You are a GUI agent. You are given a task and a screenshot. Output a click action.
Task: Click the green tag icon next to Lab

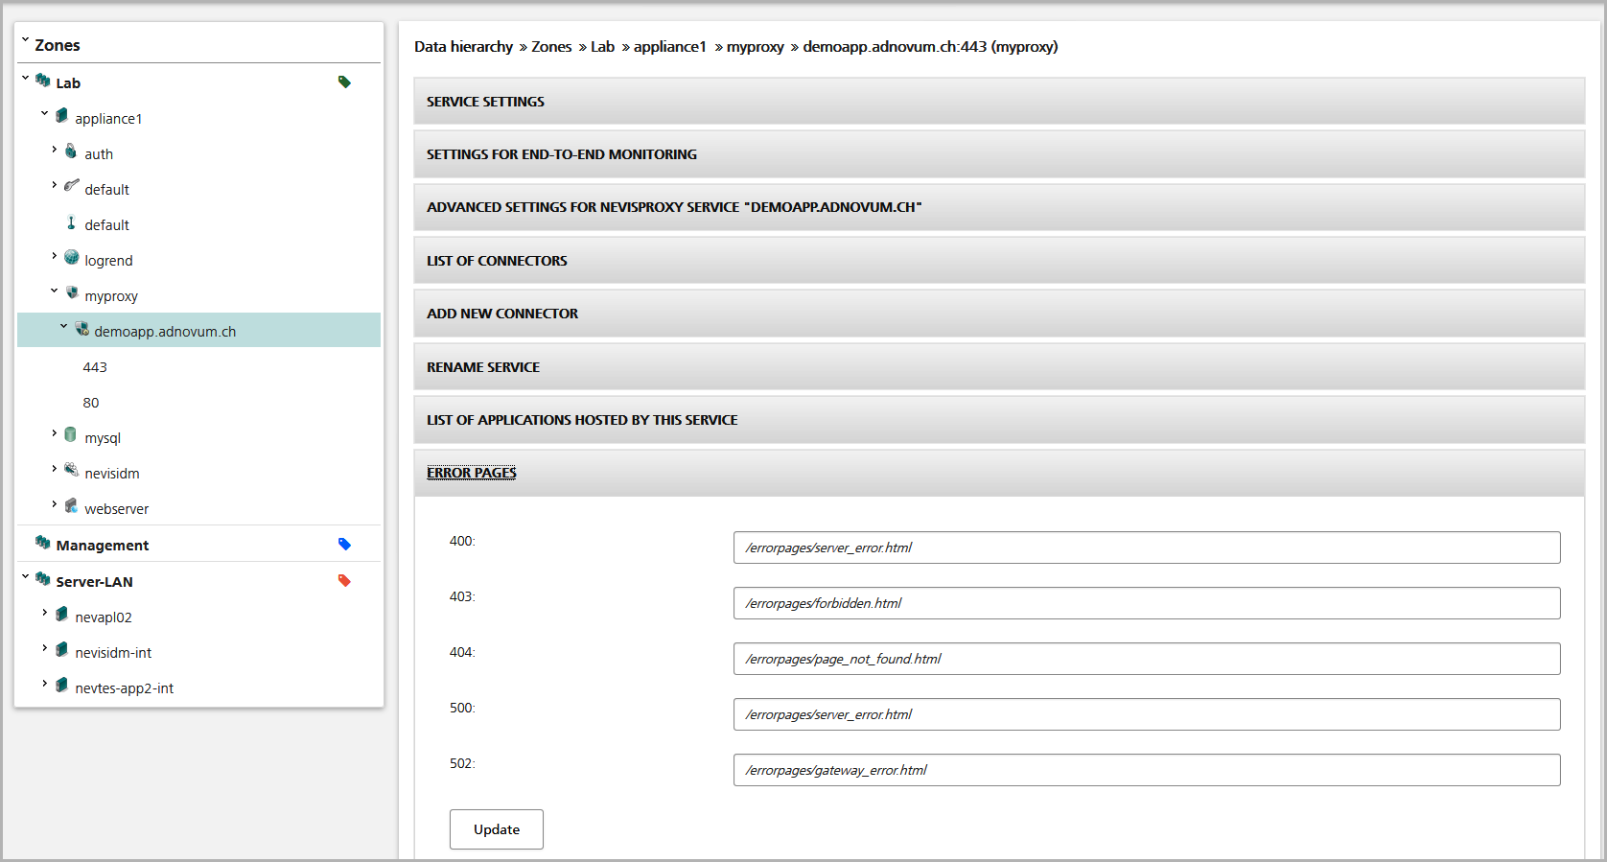click(344, 82)
